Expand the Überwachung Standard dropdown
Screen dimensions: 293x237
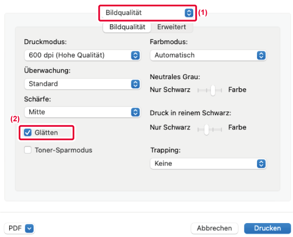[82, 84]
